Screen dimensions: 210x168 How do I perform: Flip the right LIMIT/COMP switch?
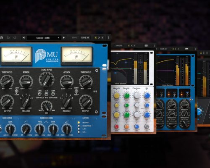click(x=76, y=92)
